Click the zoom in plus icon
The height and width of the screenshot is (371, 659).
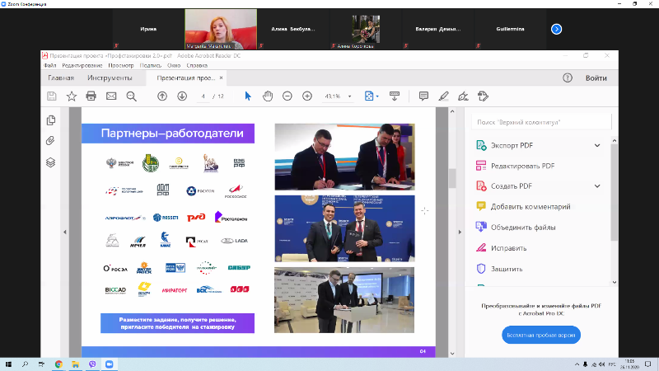(307, 96)
